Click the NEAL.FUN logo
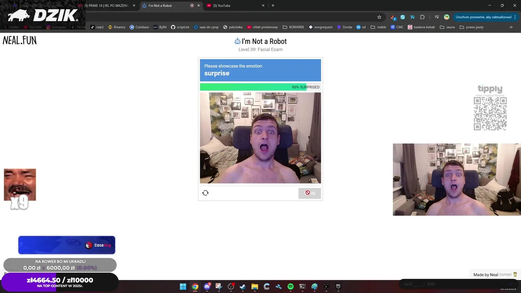 20,40
